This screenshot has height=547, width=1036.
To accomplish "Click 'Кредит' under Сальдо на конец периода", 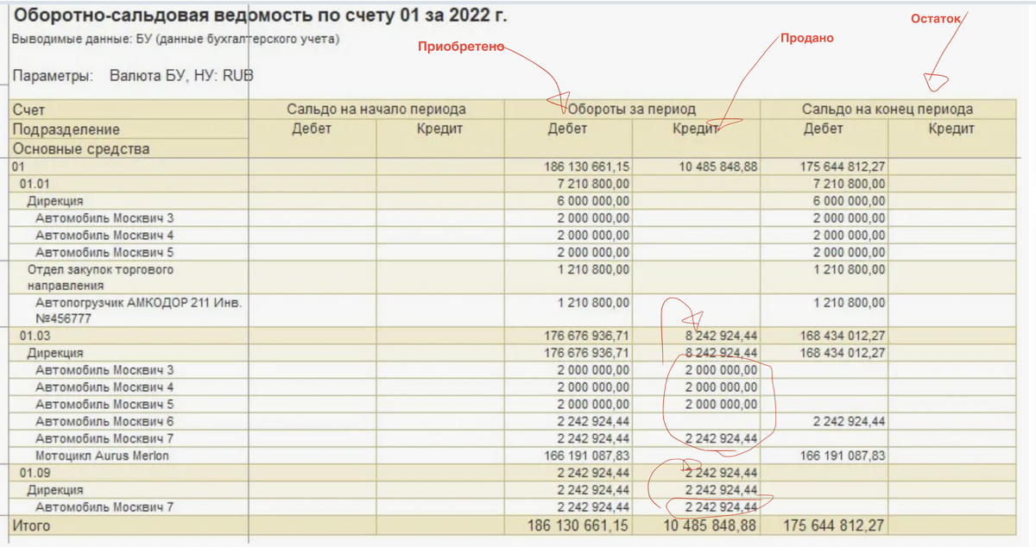I will 951,129.
